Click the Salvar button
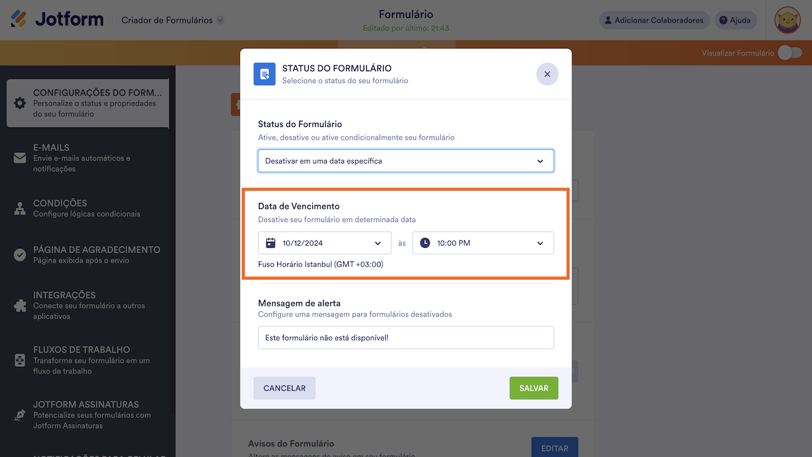 534,388
